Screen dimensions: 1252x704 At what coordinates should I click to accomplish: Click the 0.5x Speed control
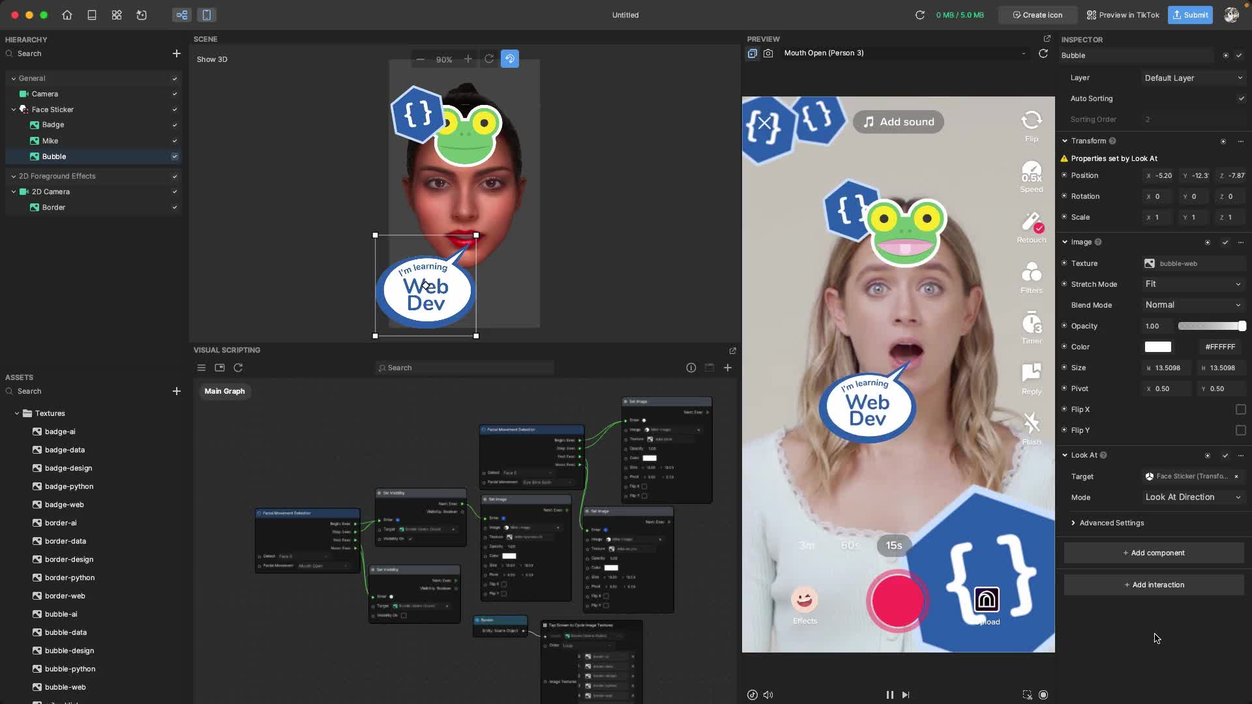[x=1031, y=175]
